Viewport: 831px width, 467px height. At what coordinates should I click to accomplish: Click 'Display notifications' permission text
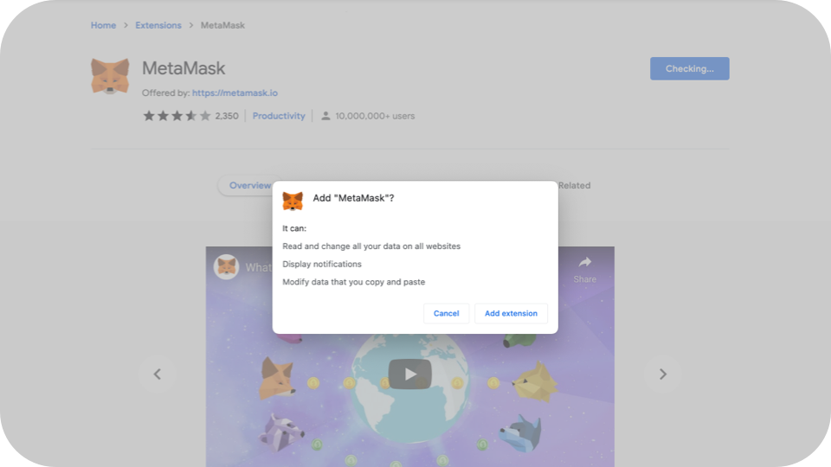322,265
